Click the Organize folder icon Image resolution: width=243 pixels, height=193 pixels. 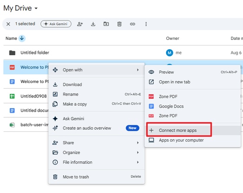(55, 153)
